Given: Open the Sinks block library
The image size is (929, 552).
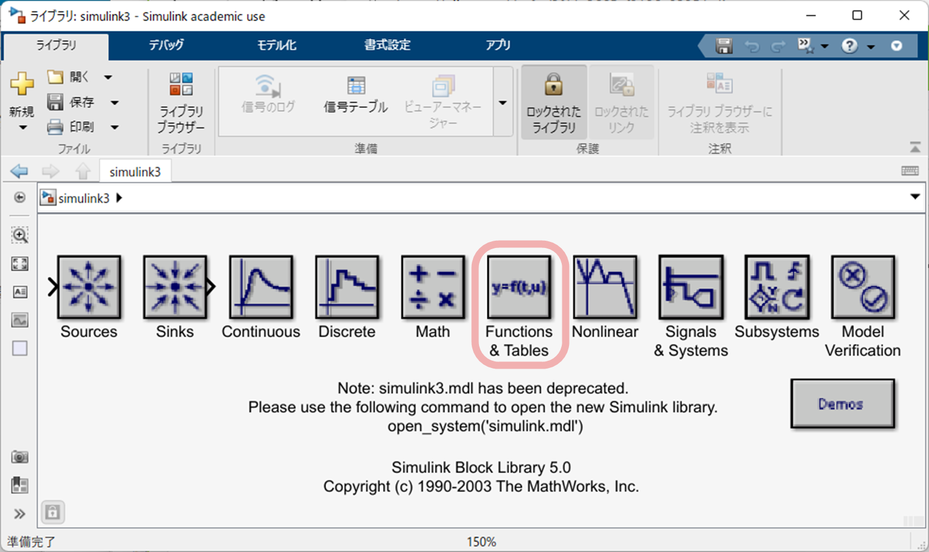Looking at the screenshot, I should (175, 287).
